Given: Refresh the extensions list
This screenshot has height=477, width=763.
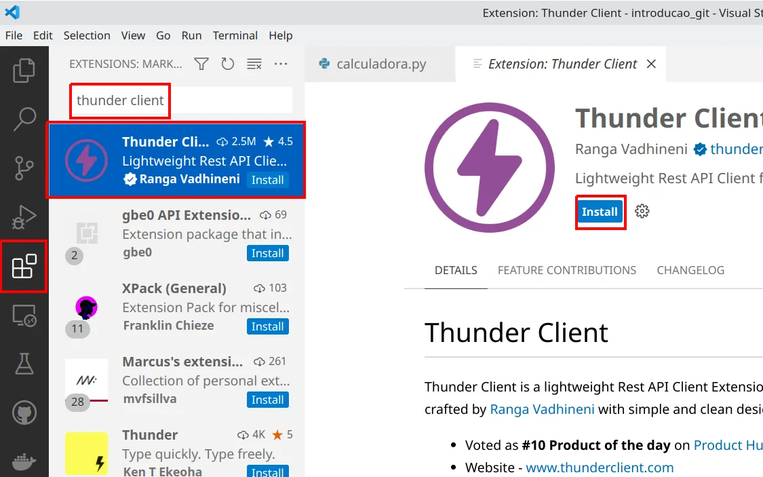Looking at the screenshot, I should (x=227, y=64).
